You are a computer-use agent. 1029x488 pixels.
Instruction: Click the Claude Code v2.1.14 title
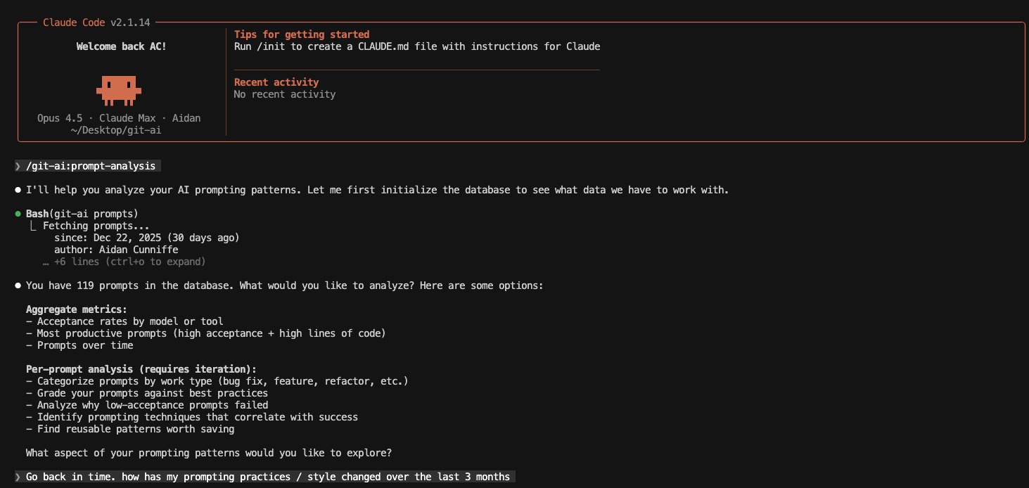click(96, 23)
